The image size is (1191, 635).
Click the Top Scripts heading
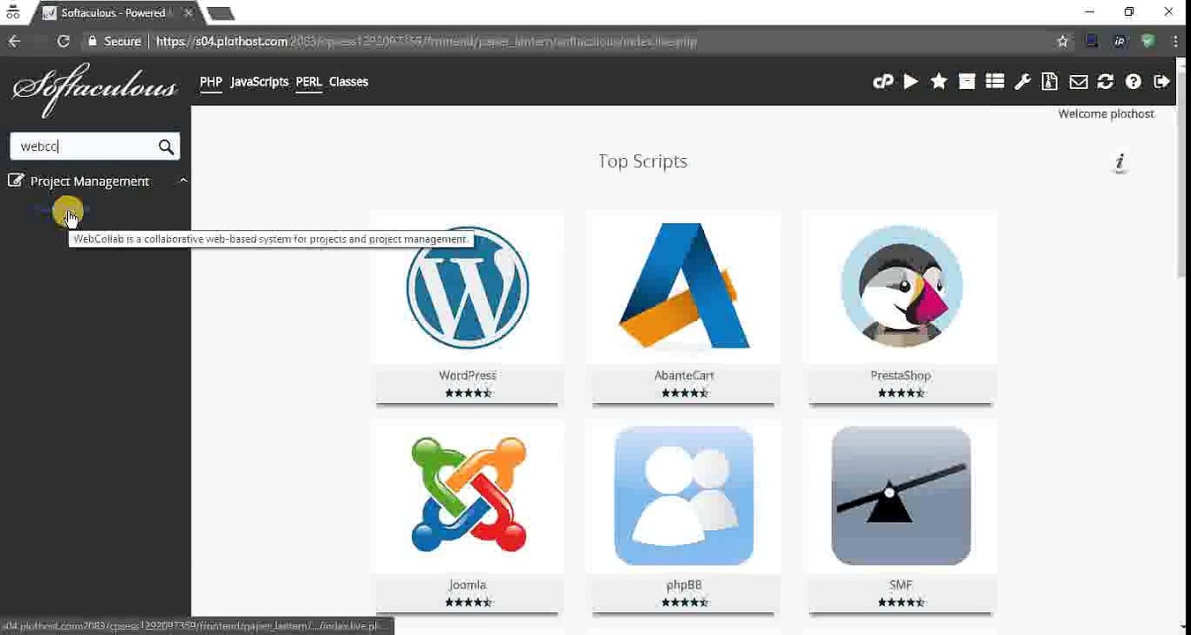pyautogui.click(x=642, y=161)
